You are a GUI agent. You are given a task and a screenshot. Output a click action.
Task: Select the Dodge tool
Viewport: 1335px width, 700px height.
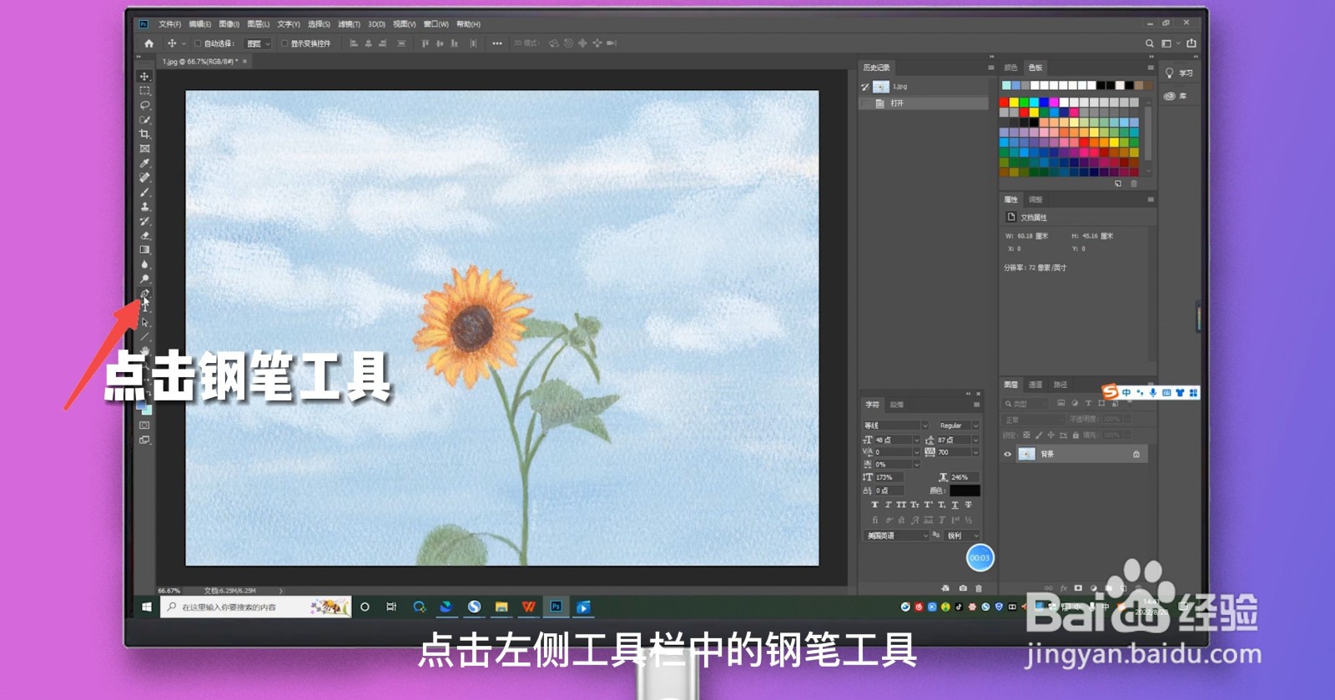[x=144, y=279]
